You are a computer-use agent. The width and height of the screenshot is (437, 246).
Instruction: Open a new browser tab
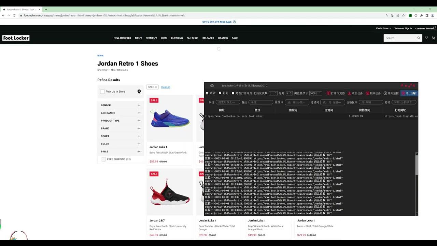(46, 9)
